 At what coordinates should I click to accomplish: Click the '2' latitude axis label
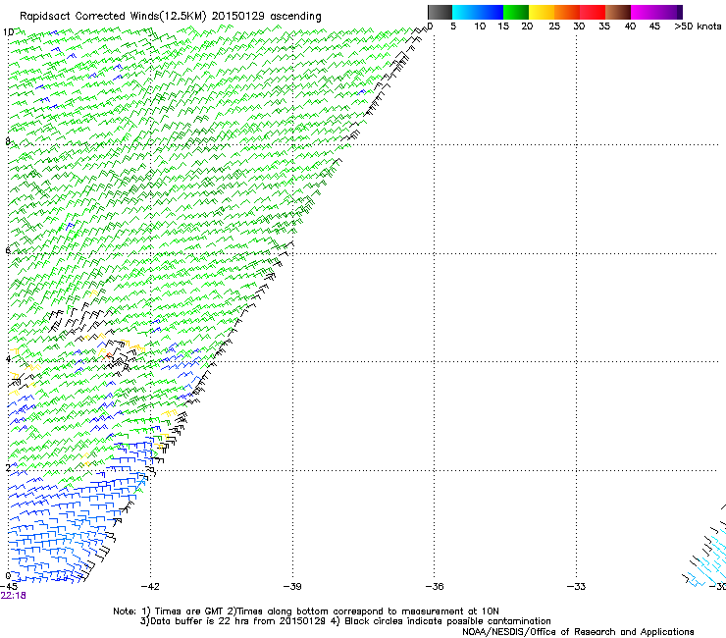[x=8, y=467]
